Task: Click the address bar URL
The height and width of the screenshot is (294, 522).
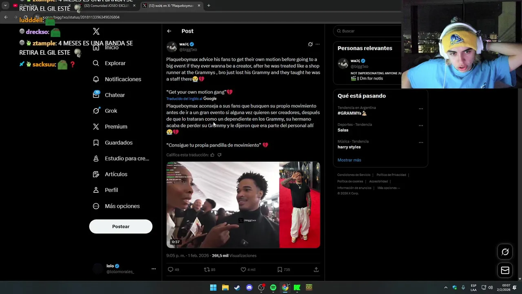Action: tap(81, 17)
